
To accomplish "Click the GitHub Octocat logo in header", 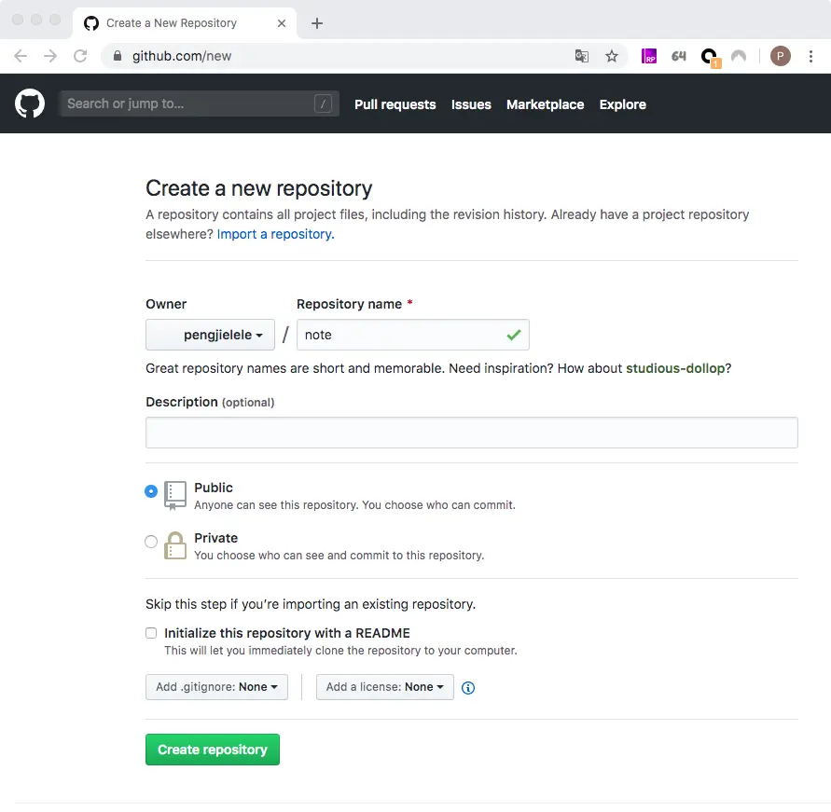I will [x=30, y=103].
